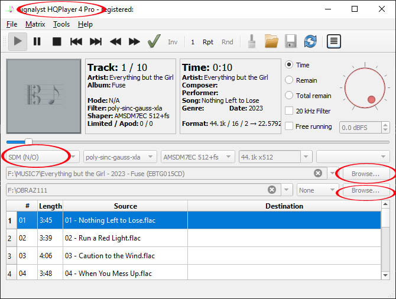Click the round volume knob
This screenshot has width=396, height=299.
click(365, 87)
